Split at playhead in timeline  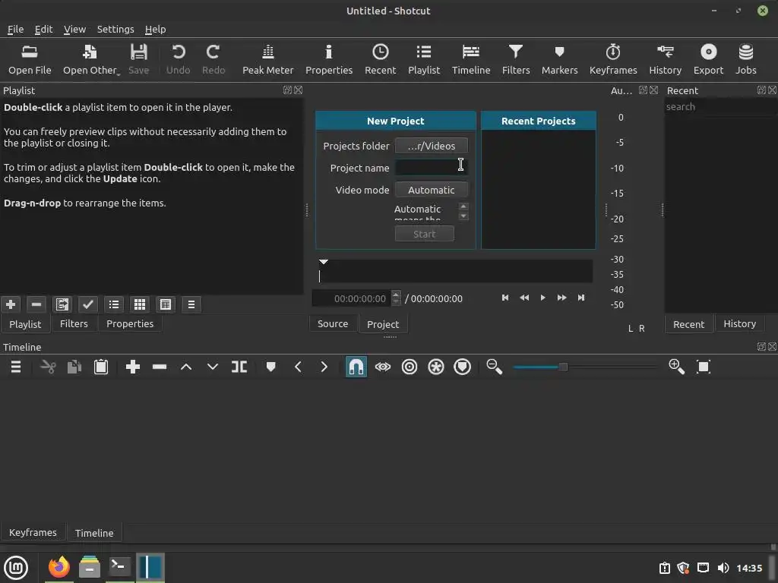click(239, 367)
